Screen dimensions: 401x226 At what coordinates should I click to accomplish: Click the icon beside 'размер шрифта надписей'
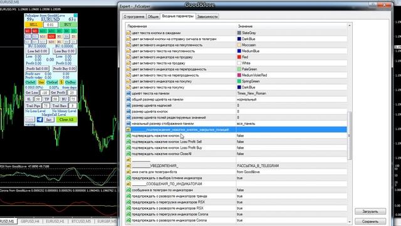pyautogui.click(x=128, y=105)
